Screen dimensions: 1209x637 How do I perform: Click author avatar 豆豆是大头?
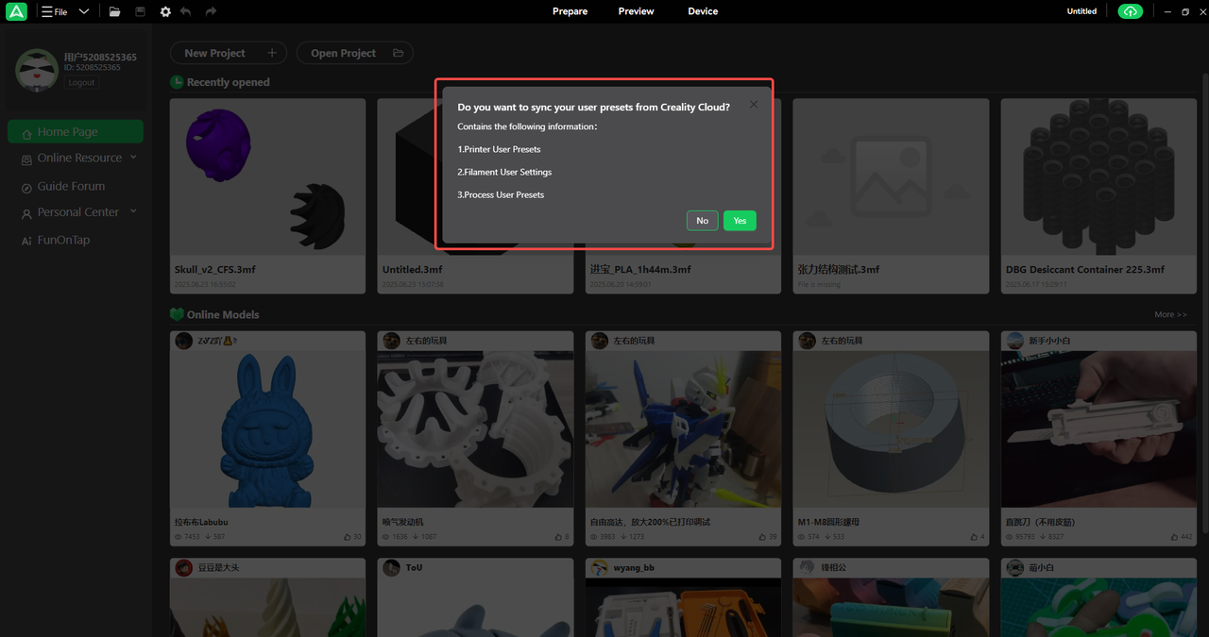[x=183, y=567]
